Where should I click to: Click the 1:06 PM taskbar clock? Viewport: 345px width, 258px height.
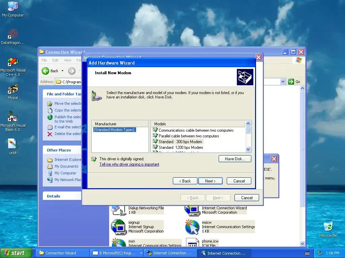pyautogui.click(x=333, y=253)
